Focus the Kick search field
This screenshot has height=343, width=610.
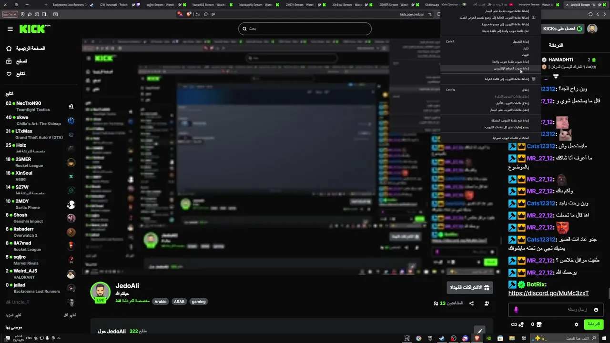(305, 29)
